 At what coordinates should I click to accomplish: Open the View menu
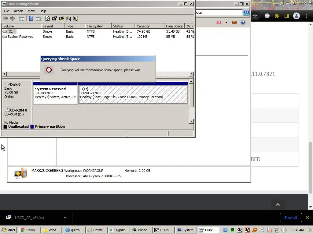(x=31, y=11)
